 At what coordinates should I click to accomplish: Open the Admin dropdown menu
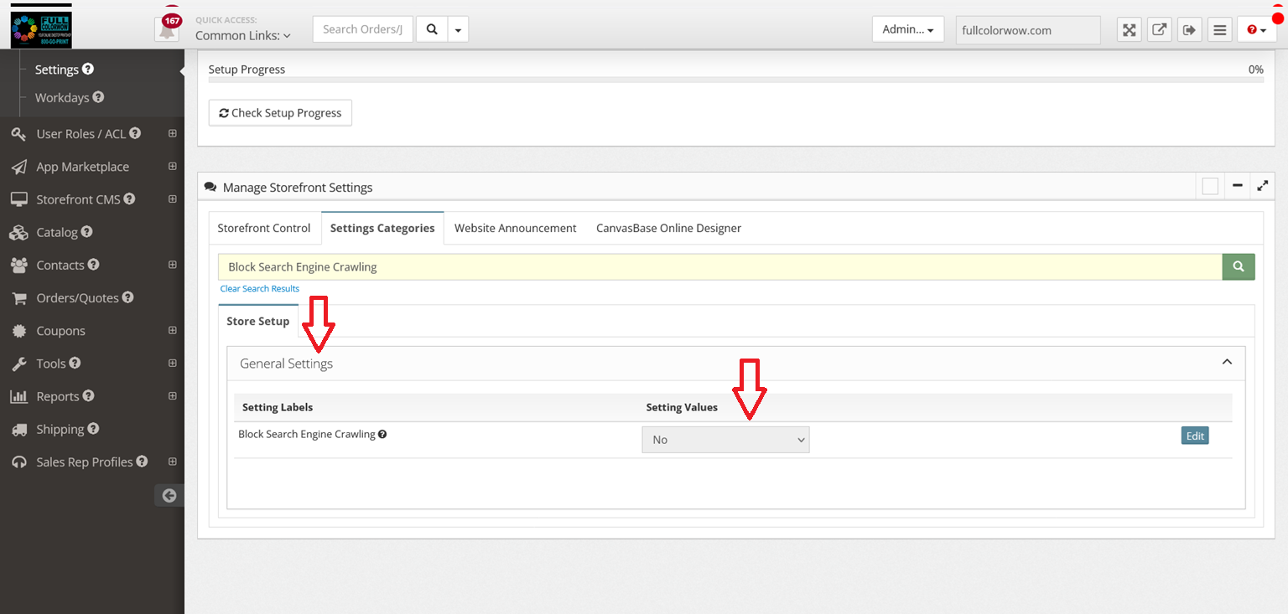click(907, 29)
